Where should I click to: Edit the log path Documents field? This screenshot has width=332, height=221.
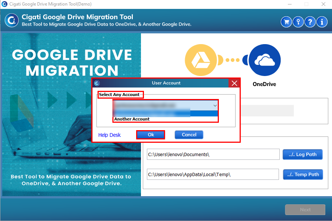pos(213,154)
